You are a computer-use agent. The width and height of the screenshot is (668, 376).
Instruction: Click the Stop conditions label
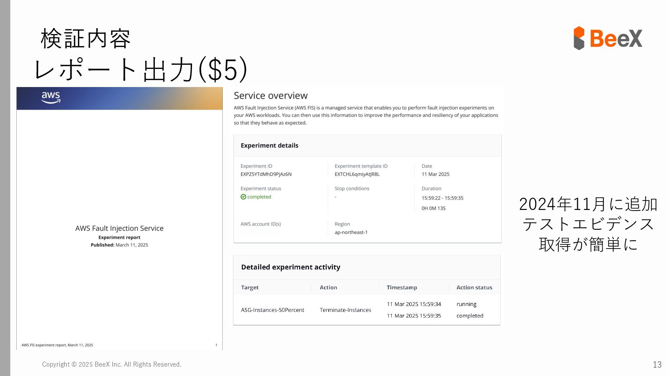point(352,188)
